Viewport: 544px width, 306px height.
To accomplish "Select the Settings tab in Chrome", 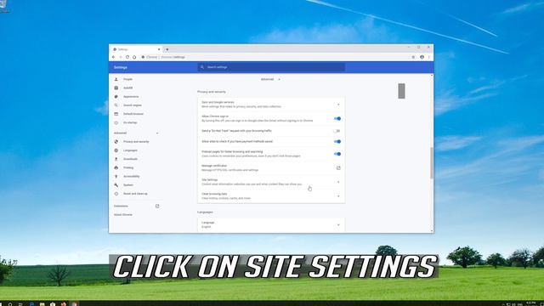I will [137, 49].
